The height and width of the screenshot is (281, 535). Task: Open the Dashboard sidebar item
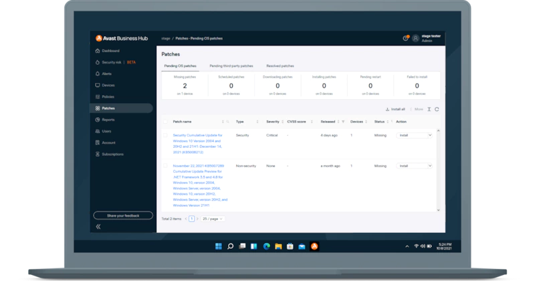click(x=110, y=51)
